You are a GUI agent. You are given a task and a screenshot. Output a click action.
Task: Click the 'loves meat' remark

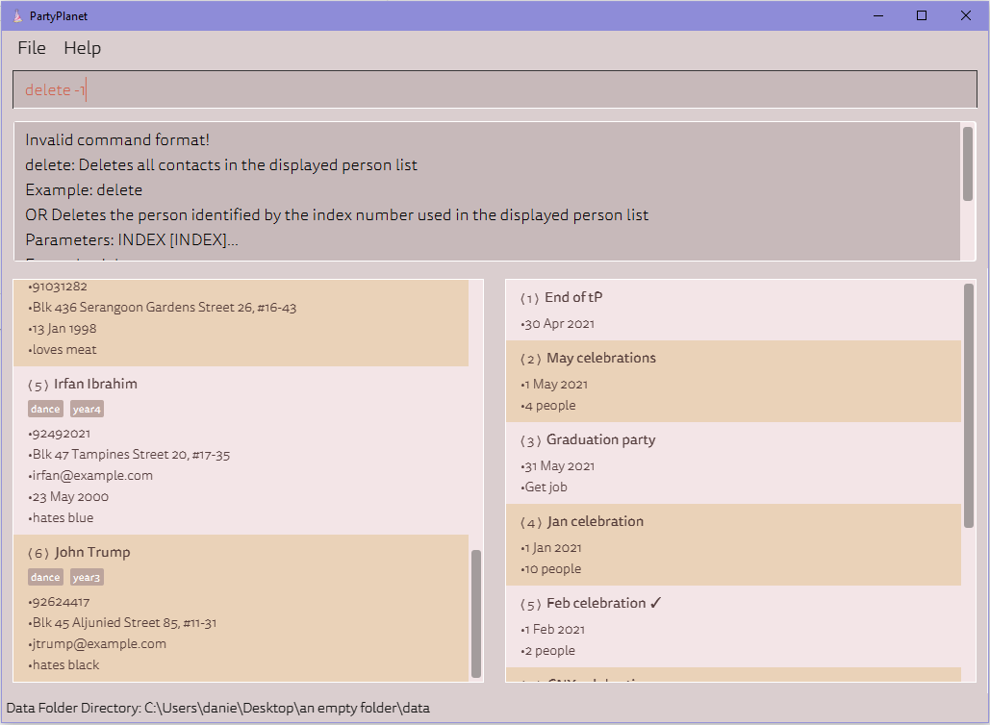point(63,350)
